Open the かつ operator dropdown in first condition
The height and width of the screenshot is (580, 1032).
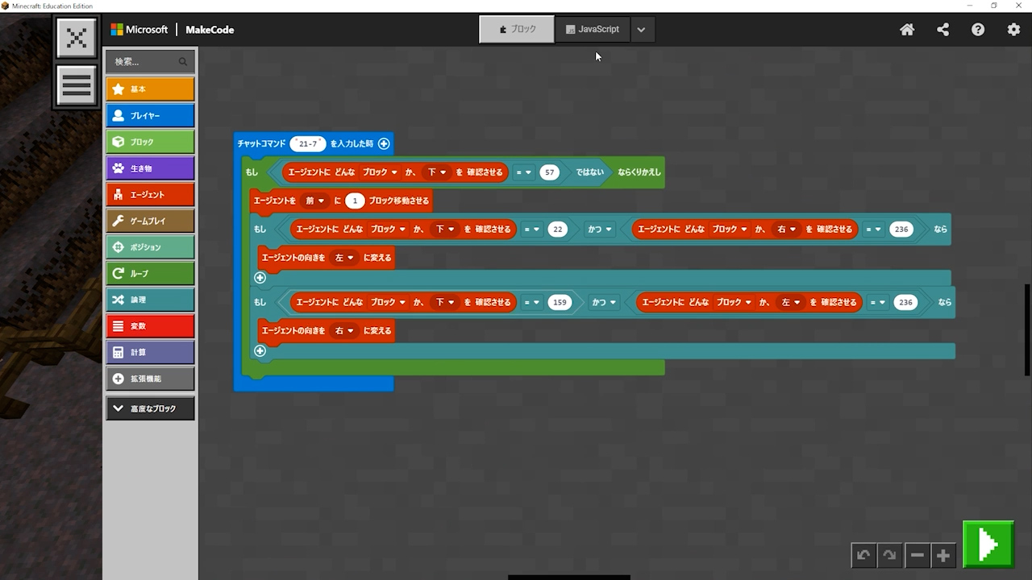pos(600,230)
